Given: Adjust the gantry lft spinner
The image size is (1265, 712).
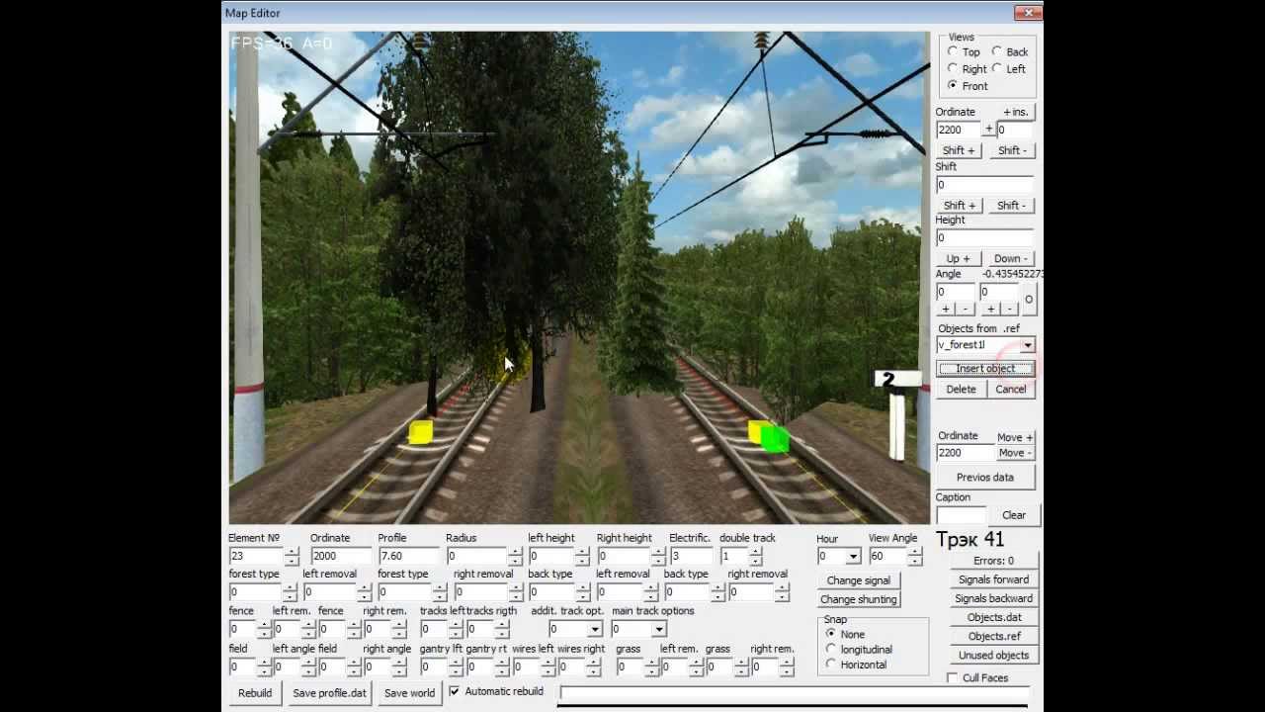Looking at the screenshot, I should (x=455, y=667).
